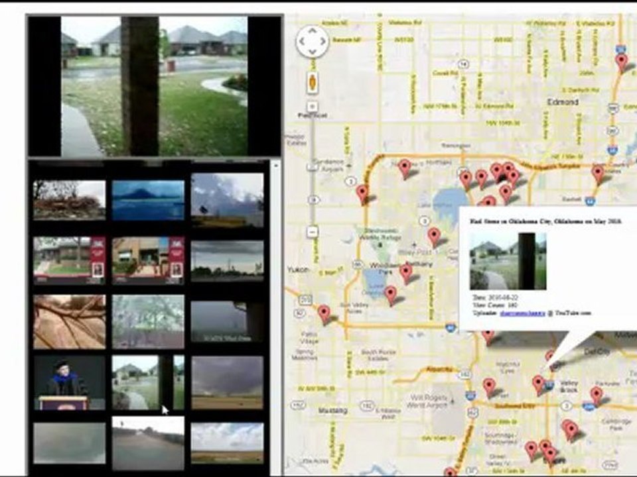Screen dimensions: 637x477
Task: Open the brown close-up branches thumbnail
Action: coord(70,322)
